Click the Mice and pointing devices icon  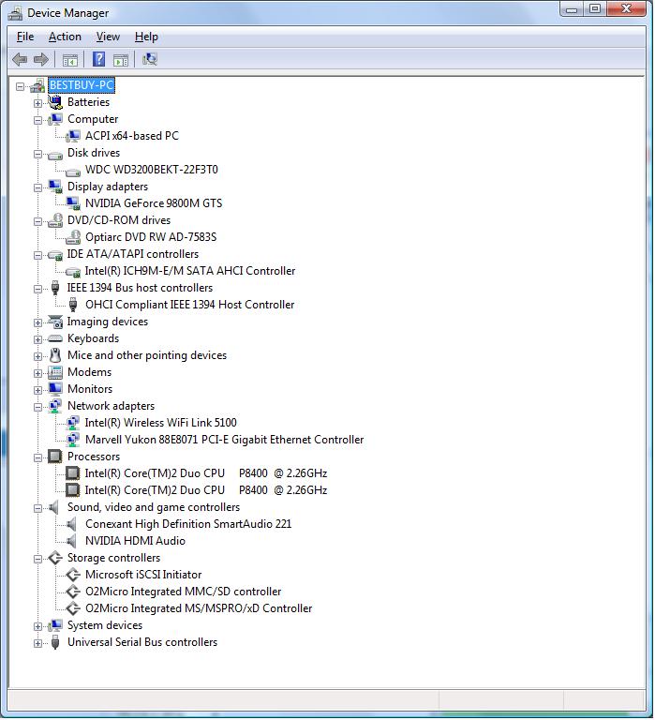[x=55, y=355]
